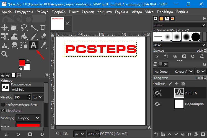This screenshot has width=207, height=138.
Task: Select the Paintbrush tool
Action: (34, 36)
